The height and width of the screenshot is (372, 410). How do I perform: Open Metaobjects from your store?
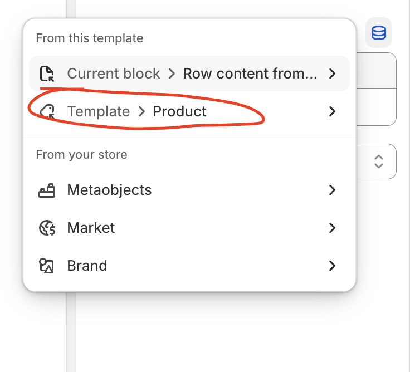pyautogui.click(x=109, y=190)
